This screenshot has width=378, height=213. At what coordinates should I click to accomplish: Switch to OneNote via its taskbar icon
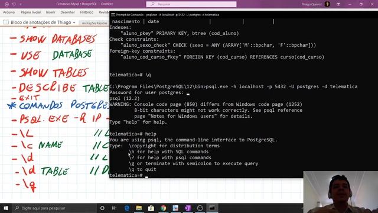(188, 208)
